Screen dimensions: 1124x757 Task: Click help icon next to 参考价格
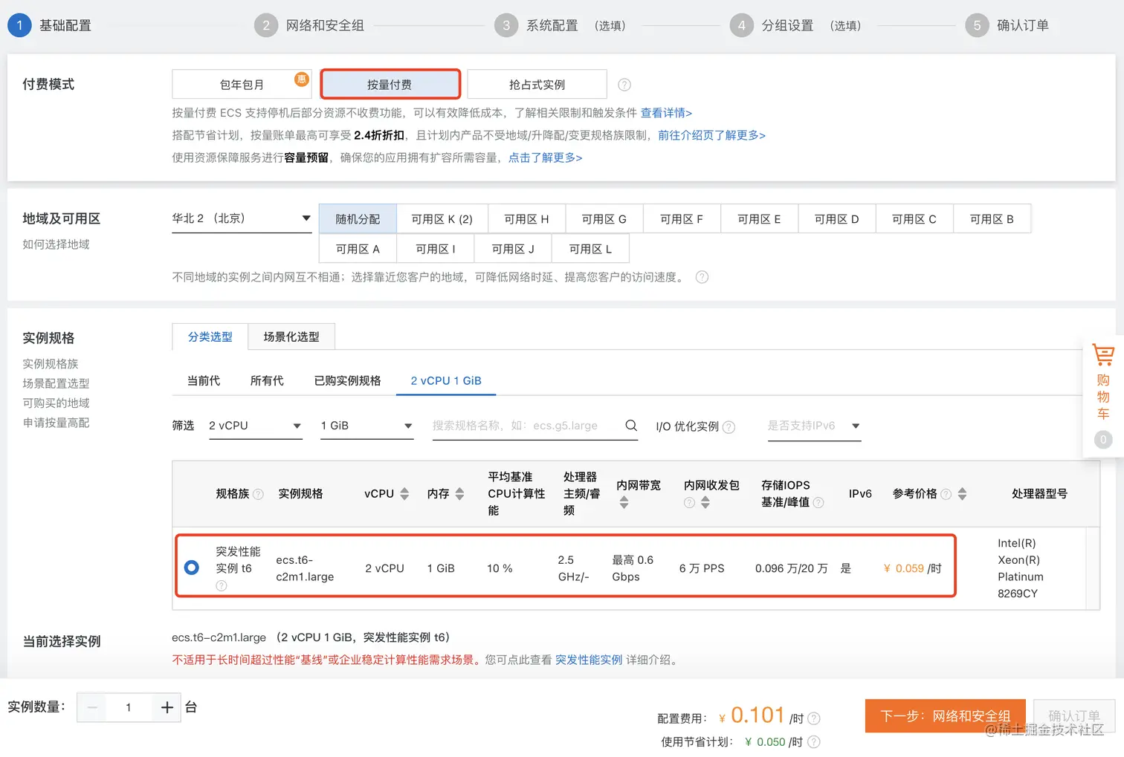pos(946,494)
